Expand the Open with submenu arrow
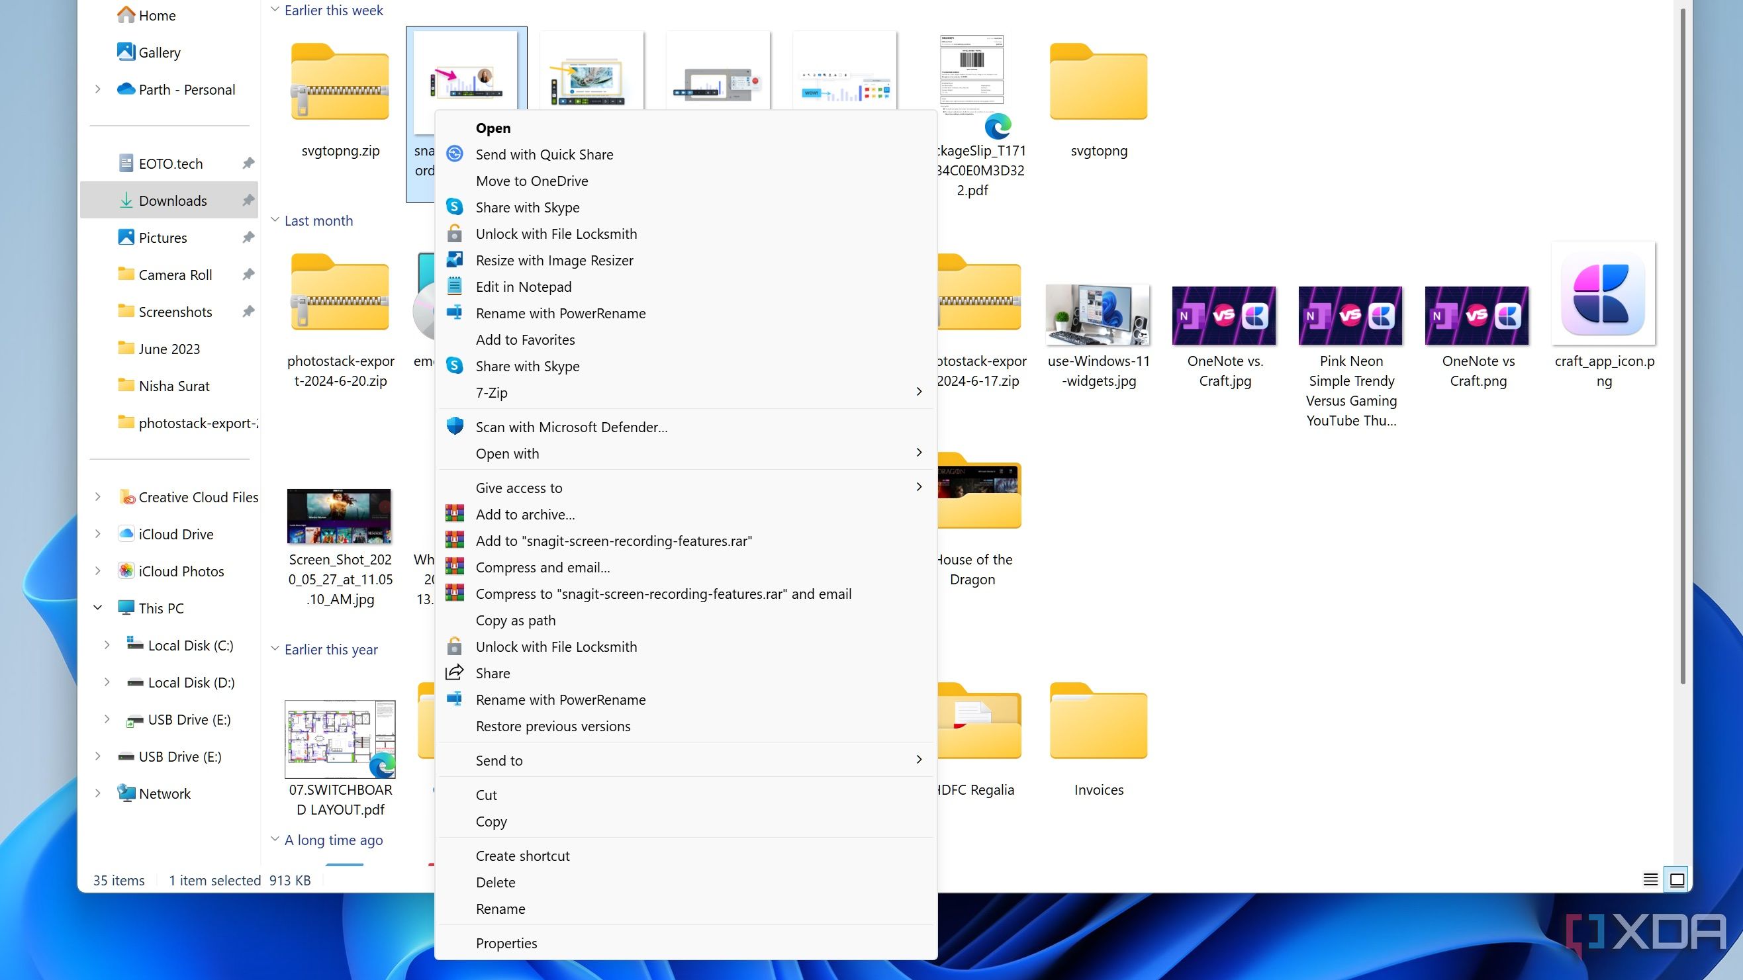This screenshot has height=980, width=1743. click(x=918, y=453)
